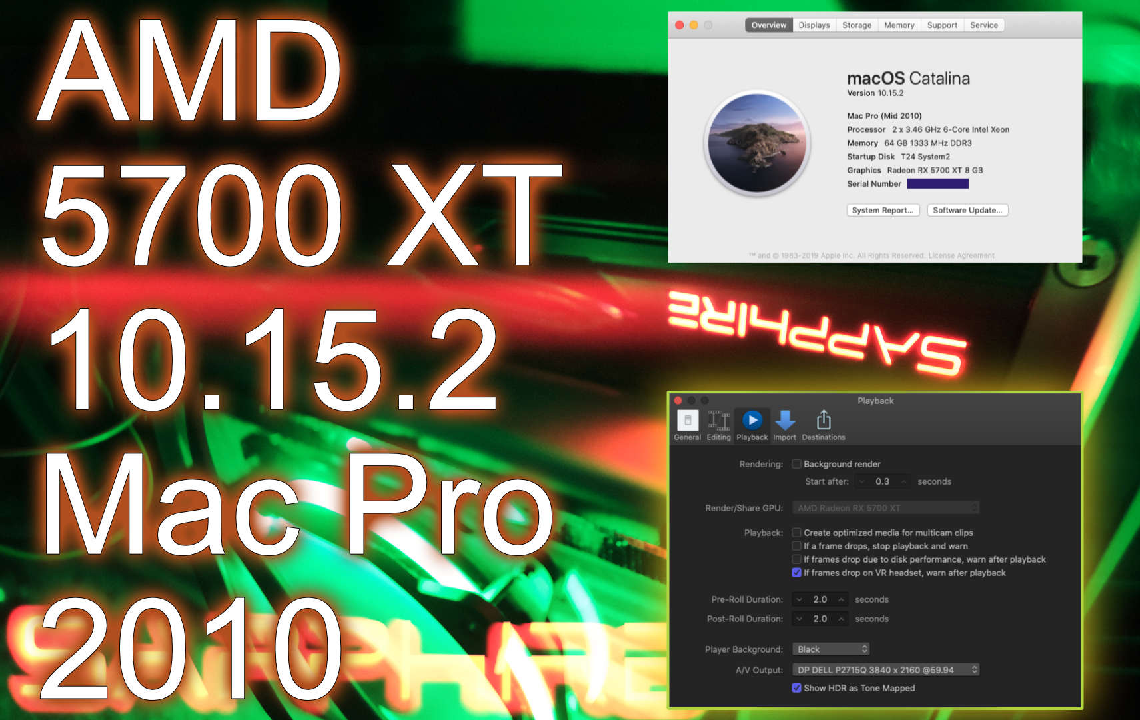
Task: Switch to the Storage tab
Action: pos(857,25)
